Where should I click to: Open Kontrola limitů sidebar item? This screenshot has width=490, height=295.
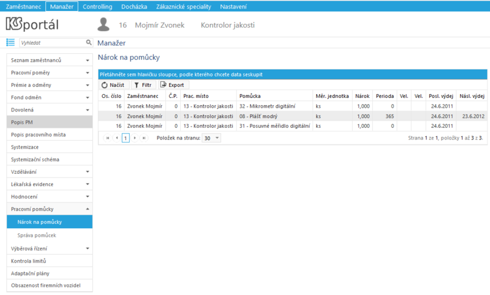click(50, 261)
